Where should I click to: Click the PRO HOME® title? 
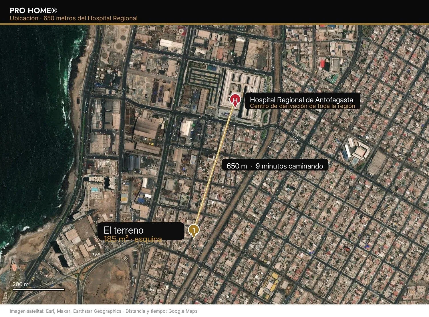tap(33, 11)
